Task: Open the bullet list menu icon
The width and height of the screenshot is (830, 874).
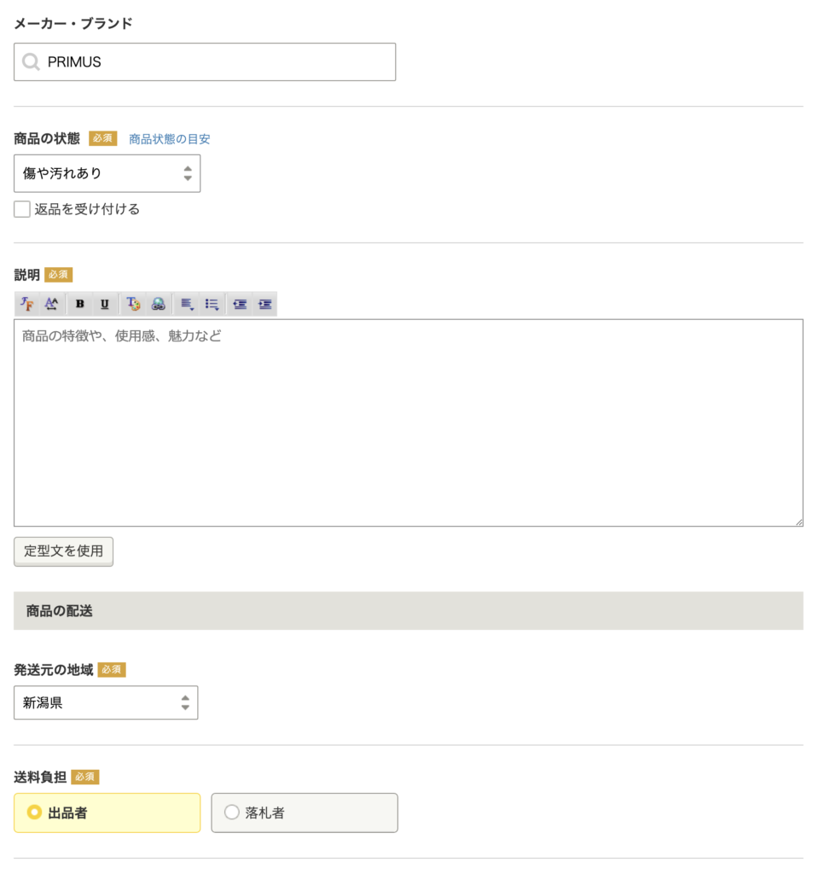Action: 212,304
